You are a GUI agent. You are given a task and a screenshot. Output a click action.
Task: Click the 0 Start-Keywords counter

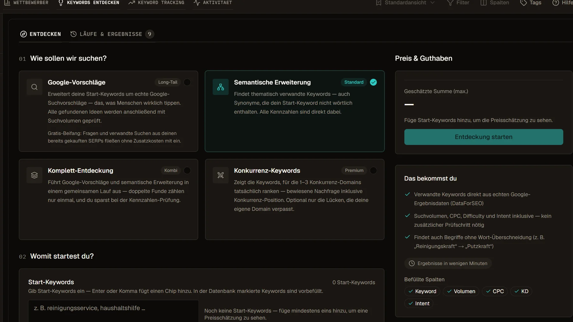point(354,282)
